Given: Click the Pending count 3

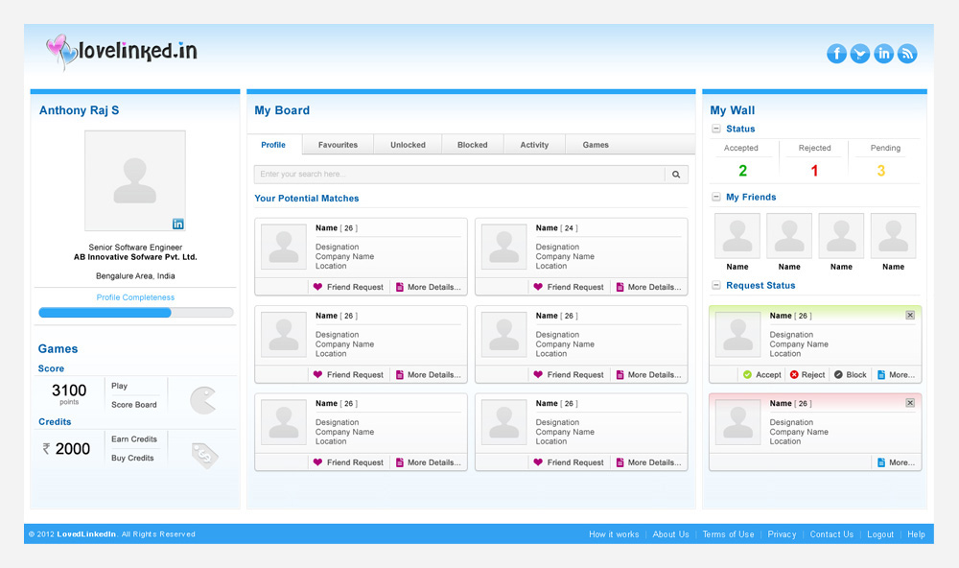Looking at the screenshot, I should click(880, 171).
